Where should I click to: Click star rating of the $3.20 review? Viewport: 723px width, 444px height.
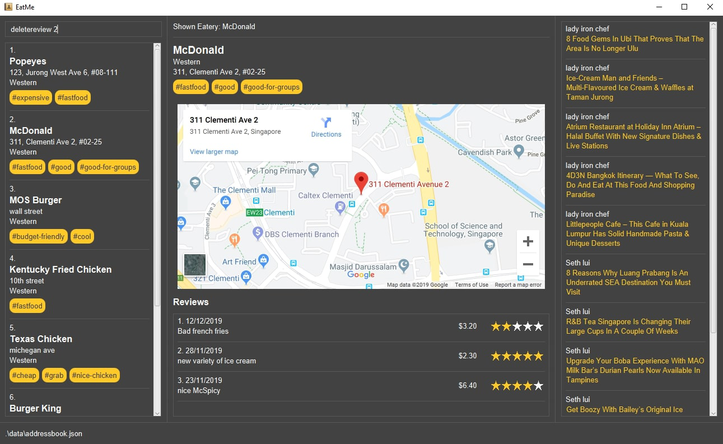tap(517, 326)
